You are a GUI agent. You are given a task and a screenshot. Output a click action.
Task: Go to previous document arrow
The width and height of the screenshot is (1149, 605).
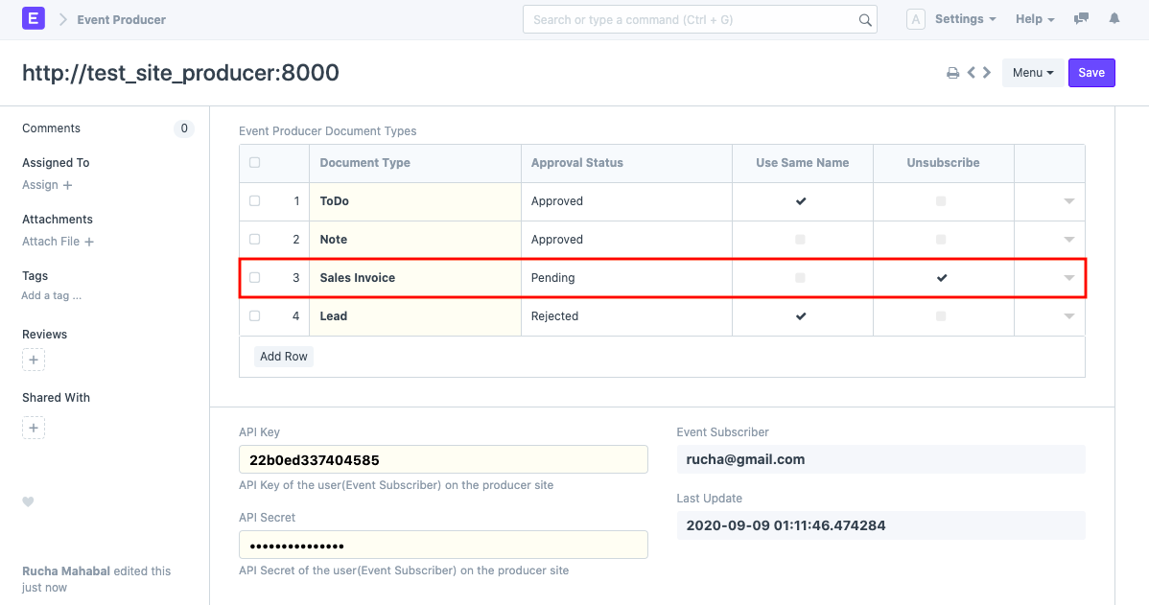[x=972, y=73]
